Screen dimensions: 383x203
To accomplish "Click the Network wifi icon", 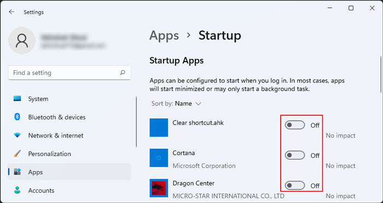I will [x=18, y=135].
